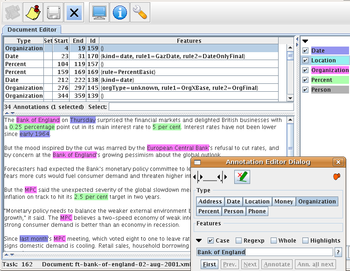Image resolution: width=350 pixels, height=271 pixels.
Task: Extend annotation end to the right arrow
Action: 225,177
